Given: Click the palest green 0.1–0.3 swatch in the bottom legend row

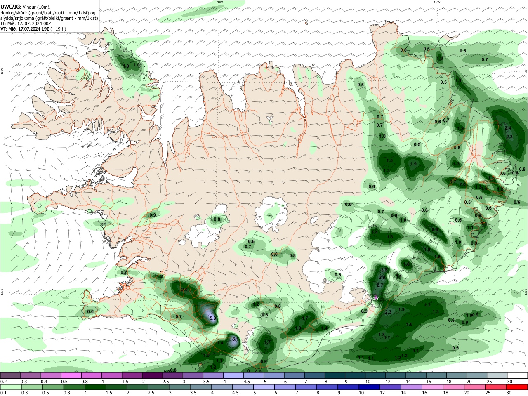Looking at the screenshot, I should 10,387.
